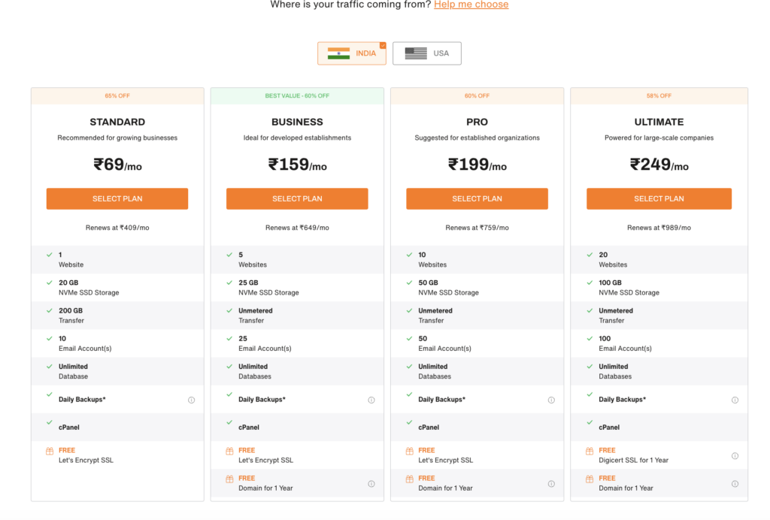Click Renews at ₹409/mo text
Viewport: 770px width, 520px height.
tap(117, 228)
